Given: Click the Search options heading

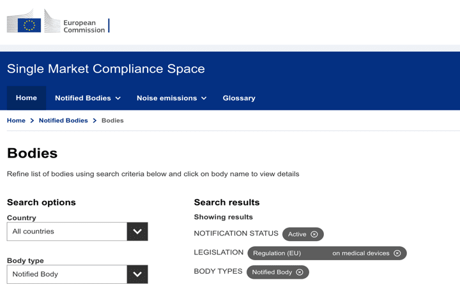Looking at the screenshot, I should point(42,202).
